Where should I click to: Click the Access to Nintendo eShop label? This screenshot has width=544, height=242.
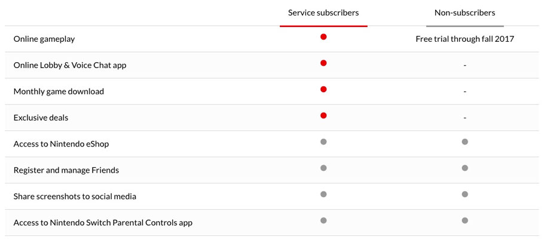(x=61, y=144)
